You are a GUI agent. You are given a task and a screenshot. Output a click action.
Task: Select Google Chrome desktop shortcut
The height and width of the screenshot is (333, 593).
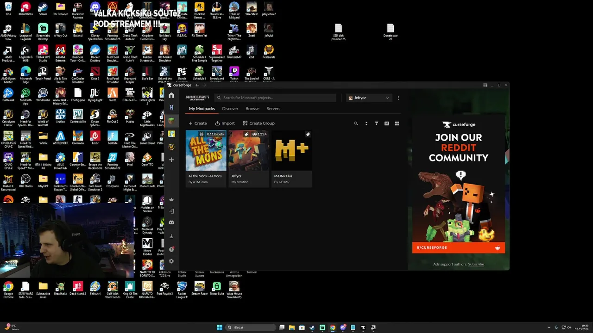coord(8,290)
